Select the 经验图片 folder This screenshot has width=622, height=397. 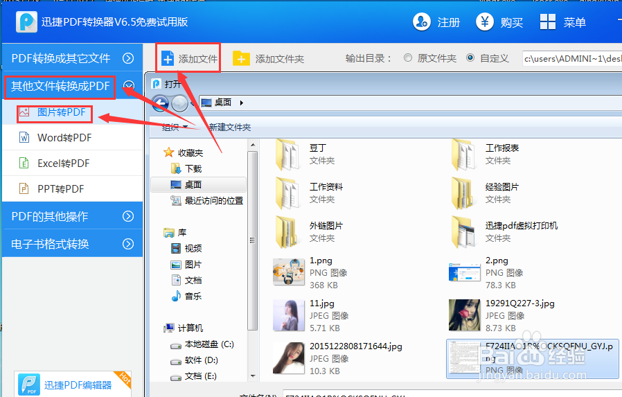click(x=486, y=193)
